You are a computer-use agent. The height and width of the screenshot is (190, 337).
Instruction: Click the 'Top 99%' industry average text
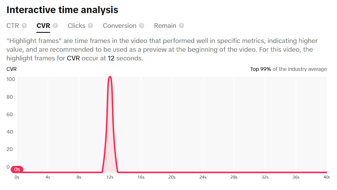click(x=261, y=69)
